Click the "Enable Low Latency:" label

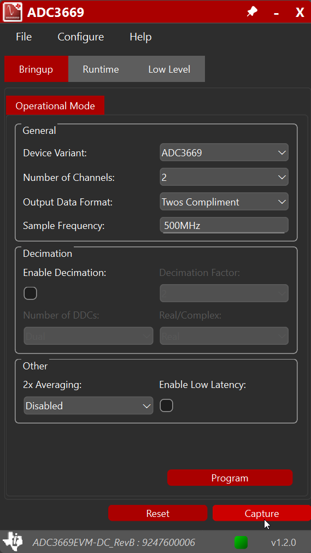[x=202, y=385]
